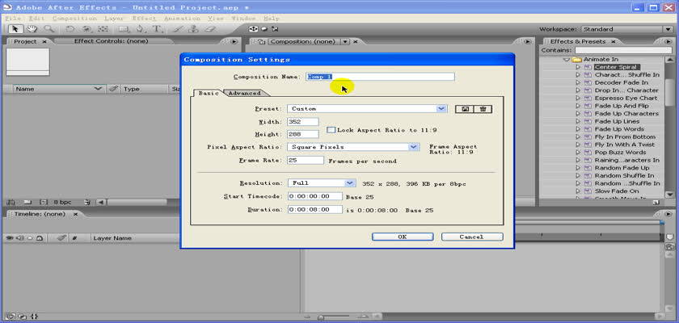Select the Brush tool
Screen dimensions: 679x323
[x=178, y=29]
